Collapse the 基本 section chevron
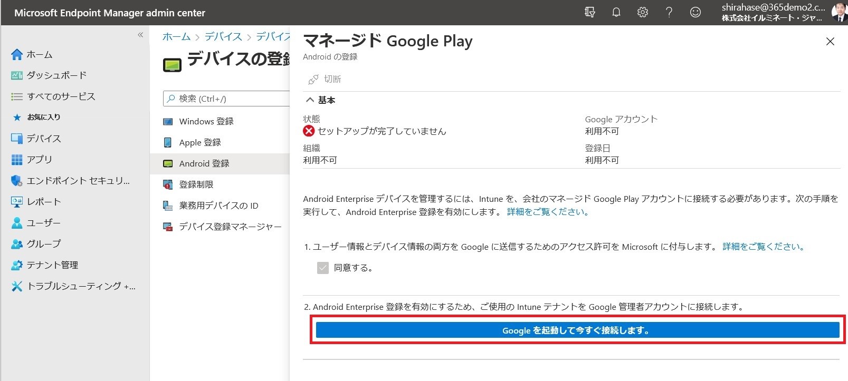This screenshot has width=848, height=381. click(x=310, y=100)
